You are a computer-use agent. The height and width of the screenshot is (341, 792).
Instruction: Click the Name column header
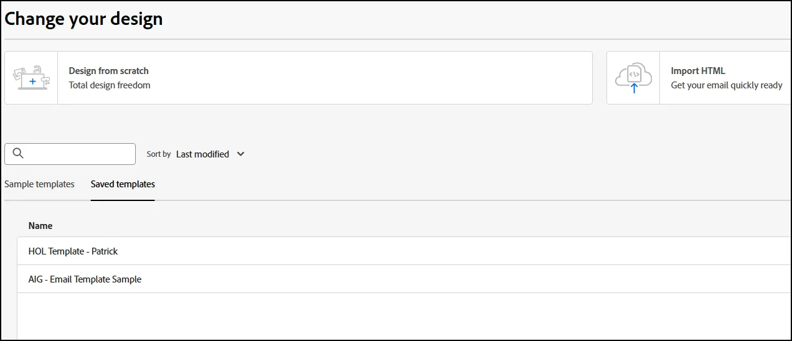pos(40,226)
